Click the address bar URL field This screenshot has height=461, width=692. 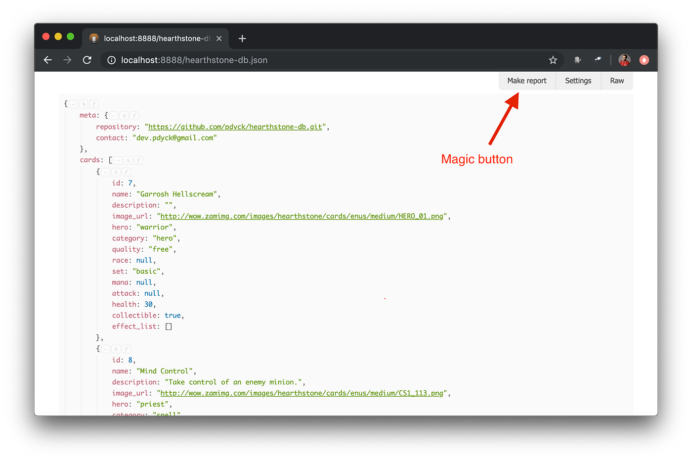[x=331, y=60]
